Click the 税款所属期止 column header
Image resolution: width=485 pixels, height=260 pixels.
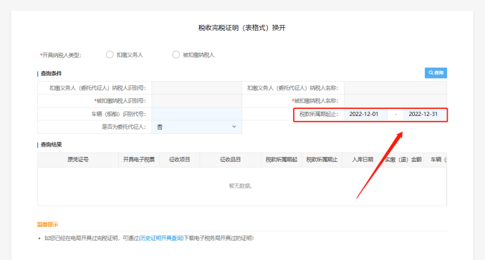(x=322, y=160)
